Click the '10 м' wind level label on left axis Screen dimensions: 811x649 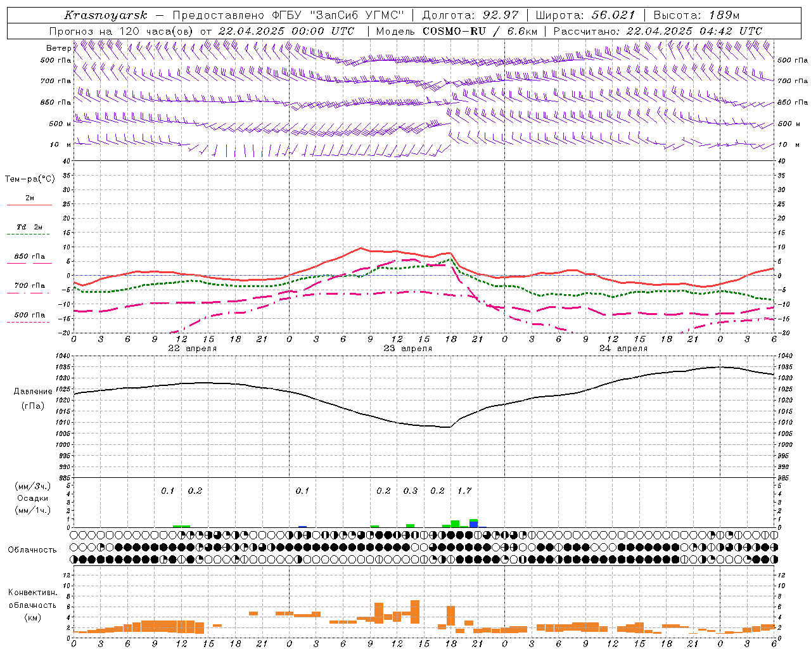coord(61,145)
